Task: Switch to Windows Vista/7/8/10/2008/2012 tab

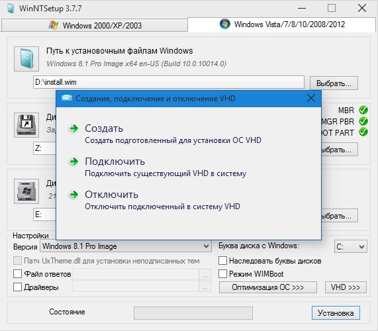Action: tap(281, 24)
